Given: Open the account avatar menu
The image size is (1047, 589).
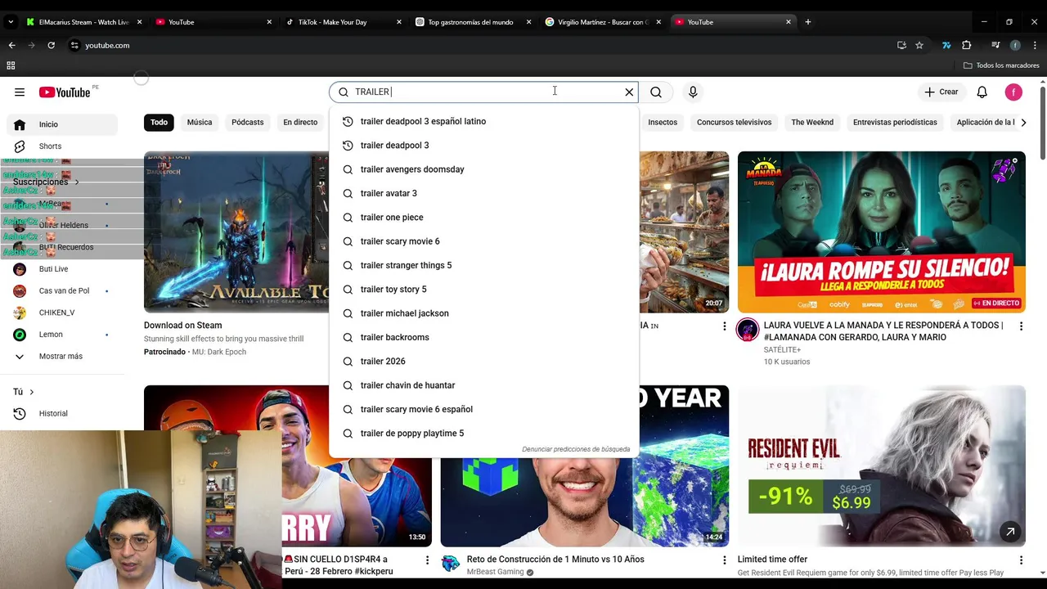Looking at the screenshot, I should (x=1013, y=92).
